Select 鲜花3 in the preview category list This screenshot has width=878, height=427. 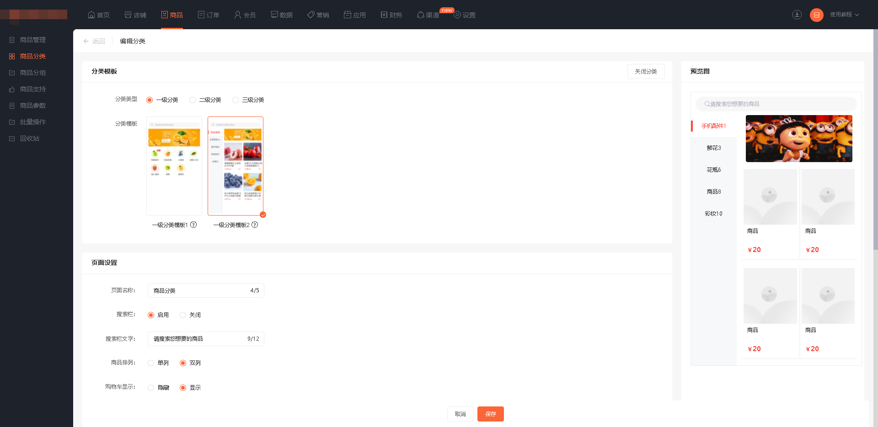click(713, 148)
